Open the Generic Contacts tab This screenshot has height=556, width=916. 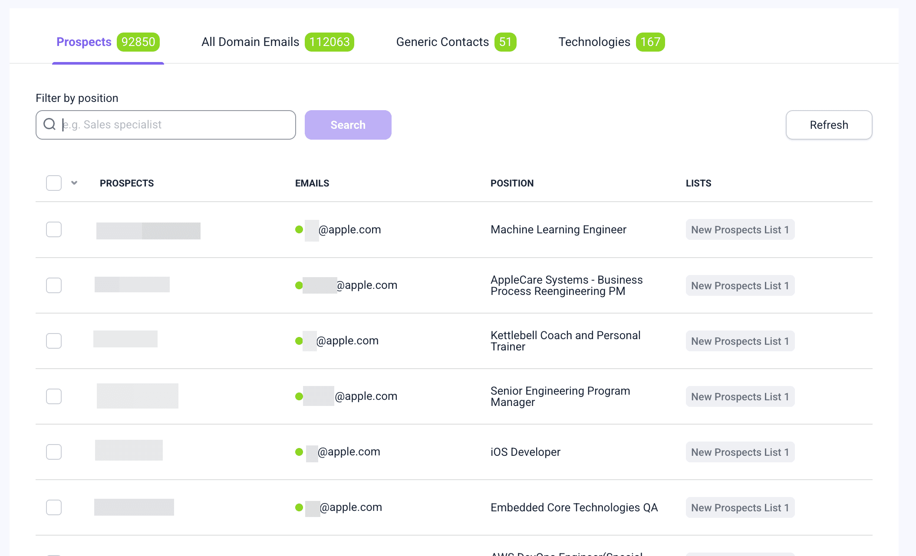pyautogui.click(x=456, y=42)
